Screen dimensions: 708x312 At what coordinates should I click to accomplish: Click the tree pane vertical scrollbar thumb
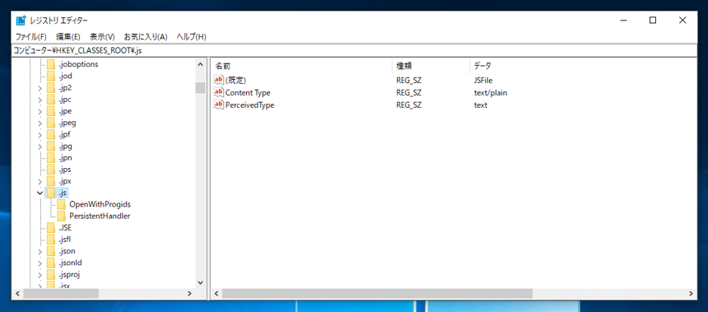click(x=201, y=87)
